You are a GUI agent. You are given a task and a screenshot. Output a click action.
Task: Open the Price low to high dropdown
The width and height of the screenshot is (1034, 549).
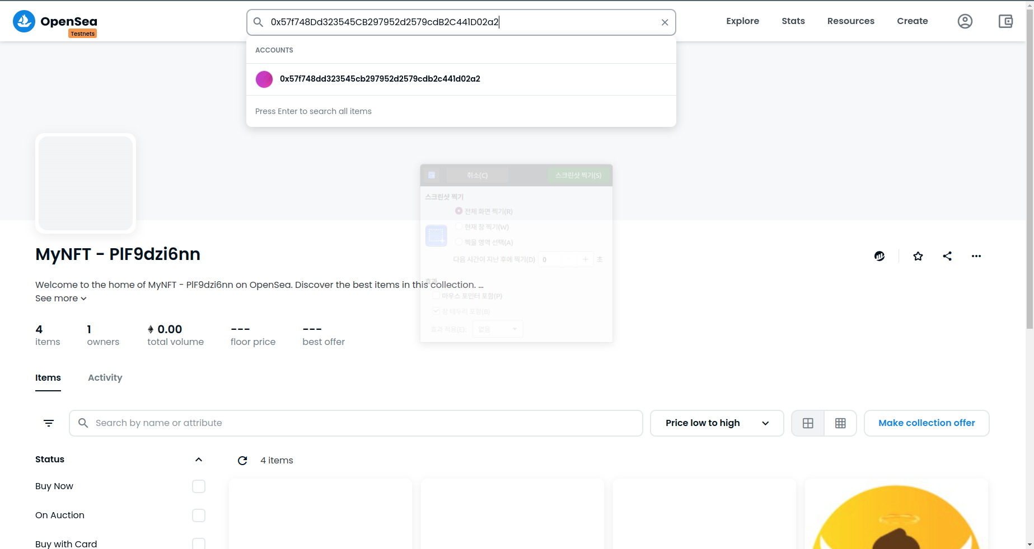717,423
